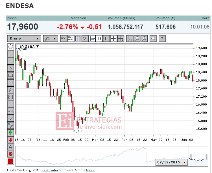Image resolution: width=212 pixels, height=173 pixels.
Task: Toggle percentage scale view
Action: tap(85, 38)
